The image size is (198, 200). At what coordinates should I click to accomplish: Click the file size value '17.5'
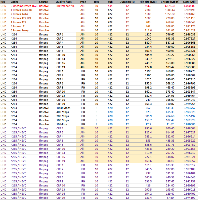point(148,124)
